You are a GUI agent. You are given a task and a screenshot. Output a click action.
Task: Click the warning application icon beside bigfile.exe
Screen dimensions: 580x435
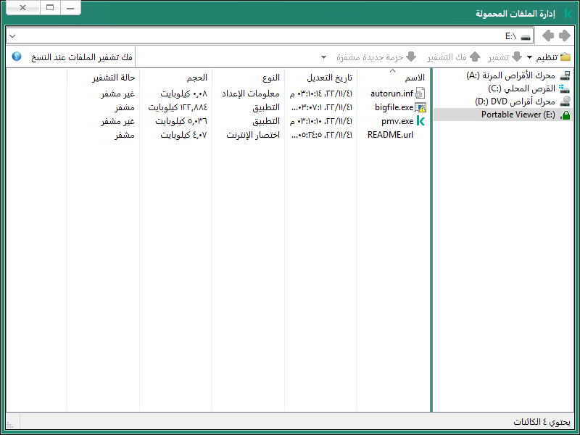(420, 105)
